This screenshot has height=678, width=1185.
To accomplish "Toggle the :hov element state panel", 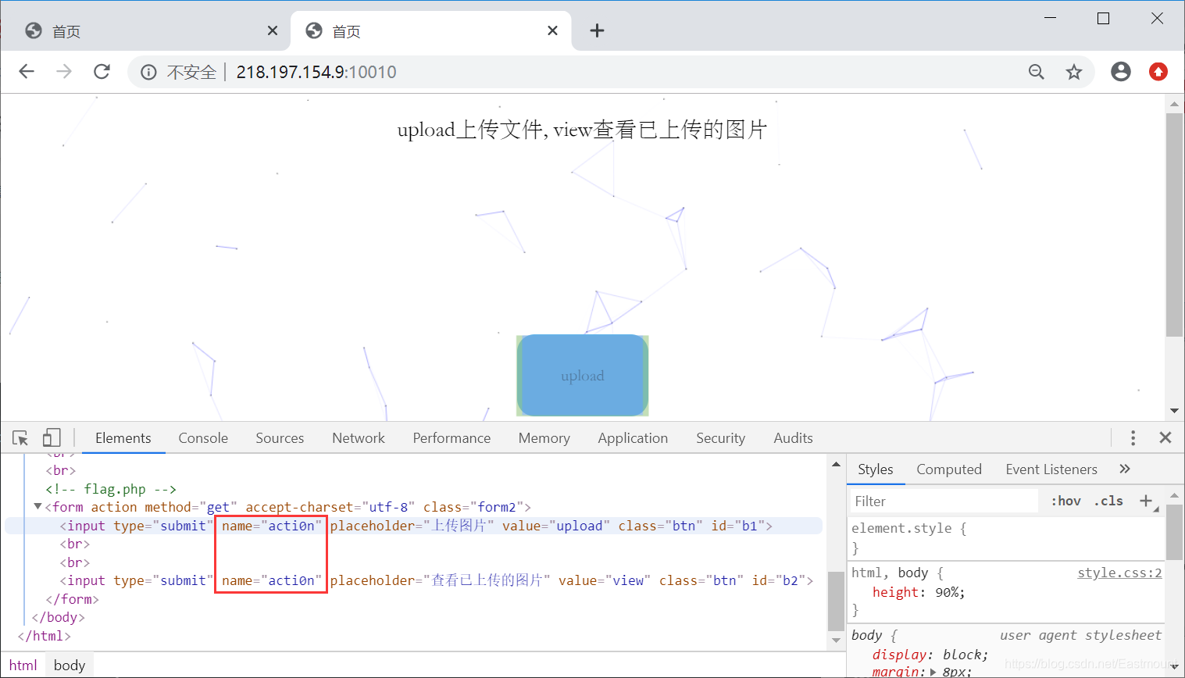I will [1065, 501].
